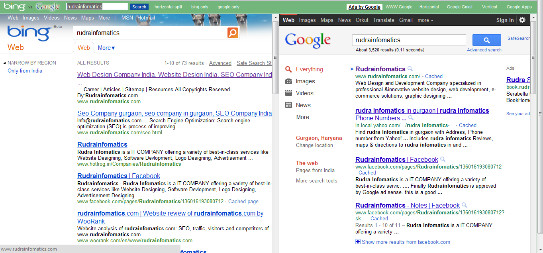Screen dimensions: 543x253
Task: Click preview magnifier beside Rudrainfomatics | Facebook on Google
Action: tap(443, 159)
